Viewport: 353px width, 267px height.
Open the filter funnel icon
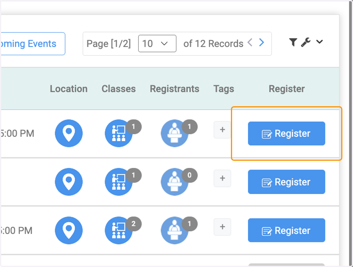coord(293,42)
